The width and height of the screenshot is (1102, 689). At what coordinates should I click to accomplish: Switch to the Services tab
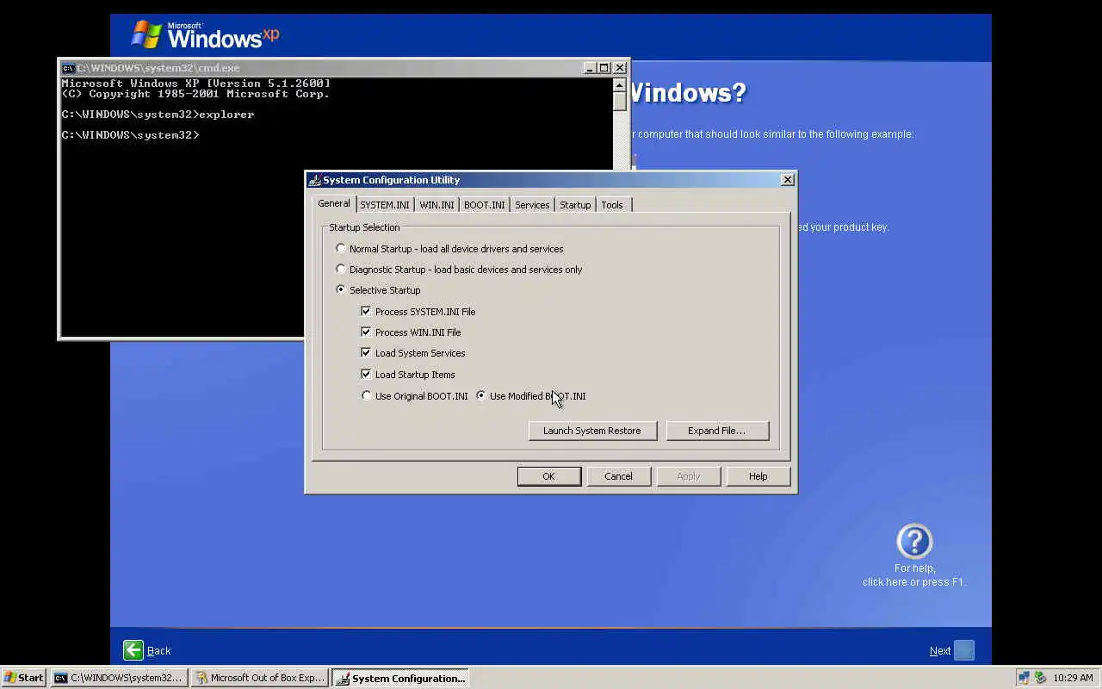click(532, 205)
